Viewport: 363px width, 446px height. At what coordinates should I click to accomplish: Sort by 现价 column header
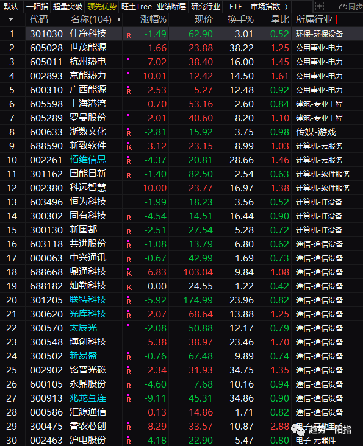coord(204,19)
